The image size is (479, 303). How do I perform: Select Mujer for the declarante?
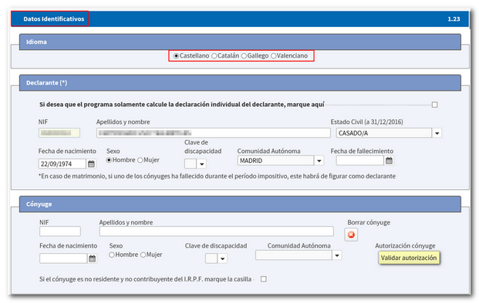(140, 160)
